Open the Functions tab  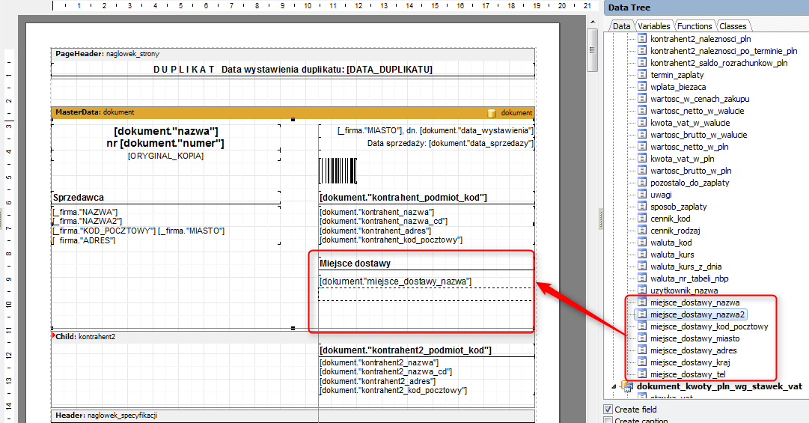[694, 26]
